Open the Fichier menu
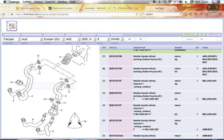The width and height of the screenshot is (224, 140). click(x=27, y=2)
